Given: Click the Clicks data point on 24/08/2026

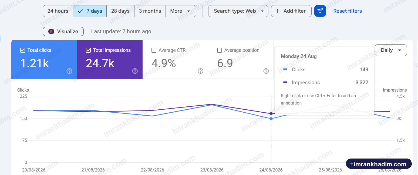Looking at the screenshot, I should point(271,119).
